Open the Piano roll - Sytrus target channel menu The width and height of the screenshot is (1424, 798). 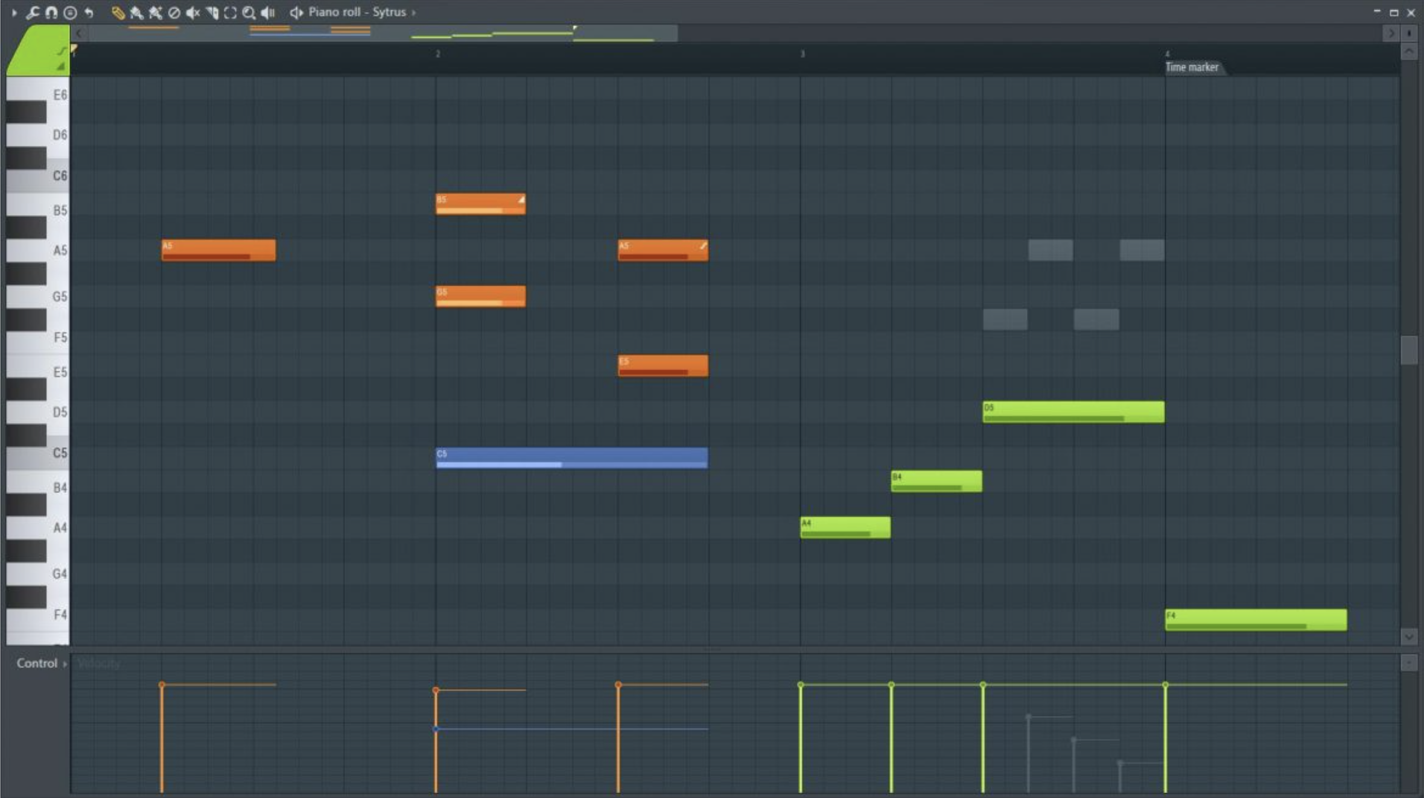click(x=357, y=12)
